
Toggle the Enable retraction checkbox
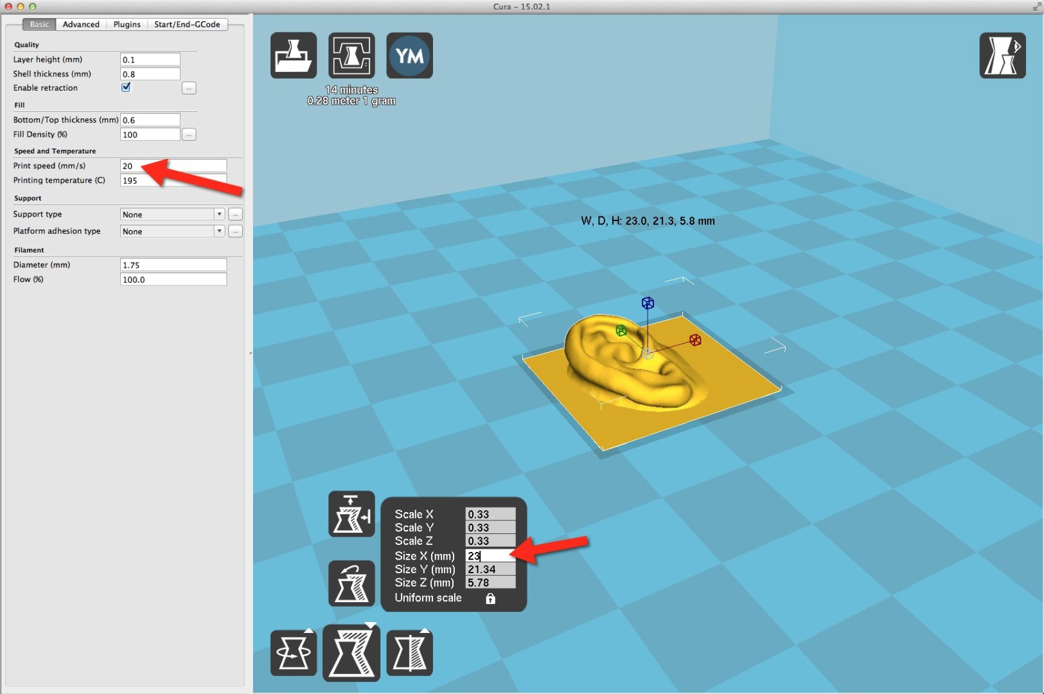click(126, 87)
